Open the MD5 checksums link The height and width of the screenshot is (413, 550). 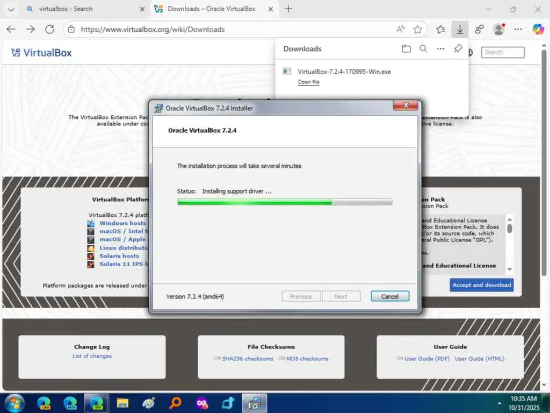[x=307, y=359]
